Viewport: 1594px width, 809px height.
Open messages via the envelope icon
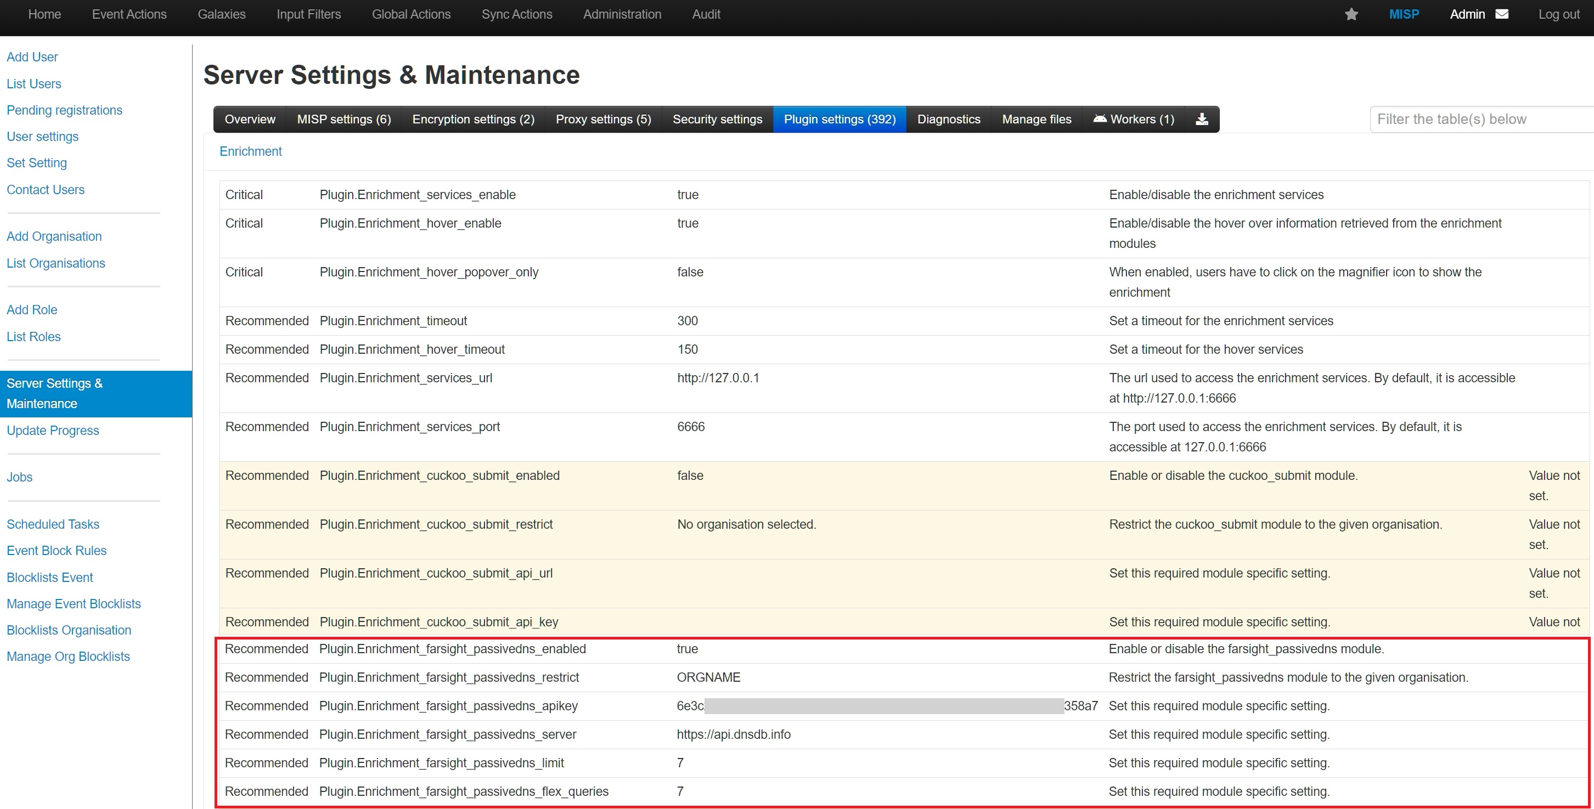coord(1502,14)
